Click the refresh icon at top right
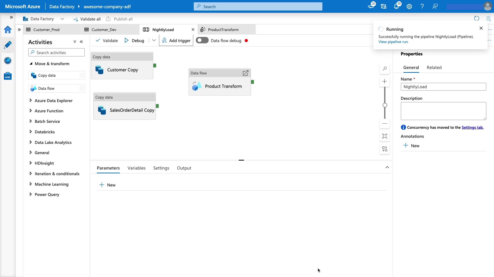Screen dimensions: 494x277 477,18
